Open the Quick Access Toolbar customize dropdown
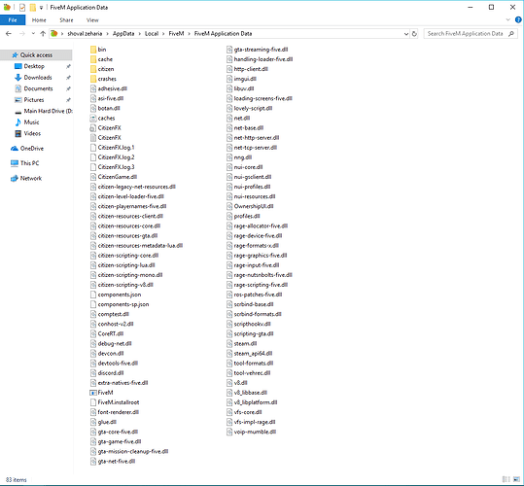 (41, 8)
